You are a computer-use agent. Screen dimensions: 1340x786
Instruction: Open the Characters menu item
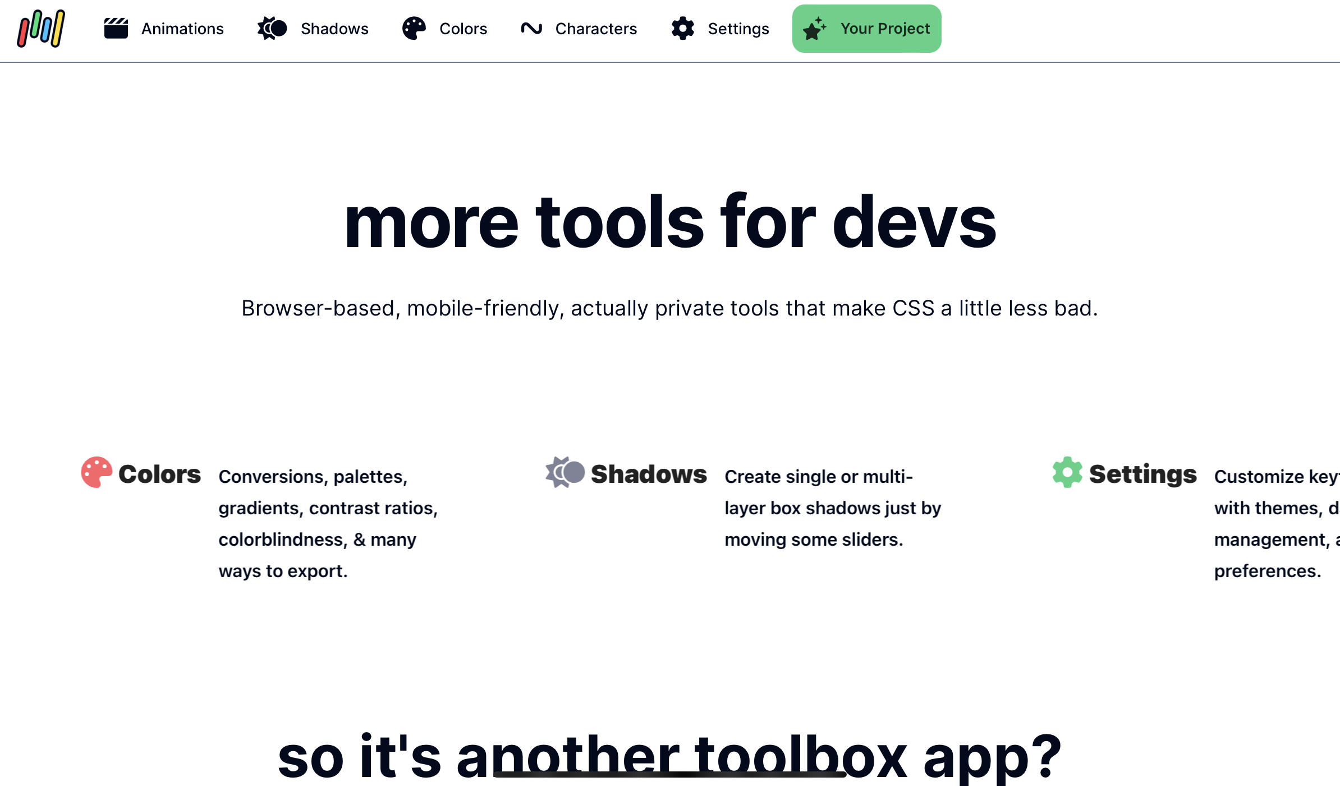pyautogui.click(x=596, y=29)
